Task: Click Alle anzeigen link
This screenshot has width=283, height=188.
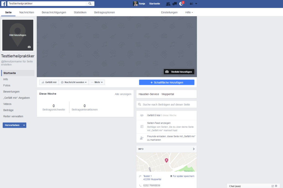Action: click(x=123, y=94)
